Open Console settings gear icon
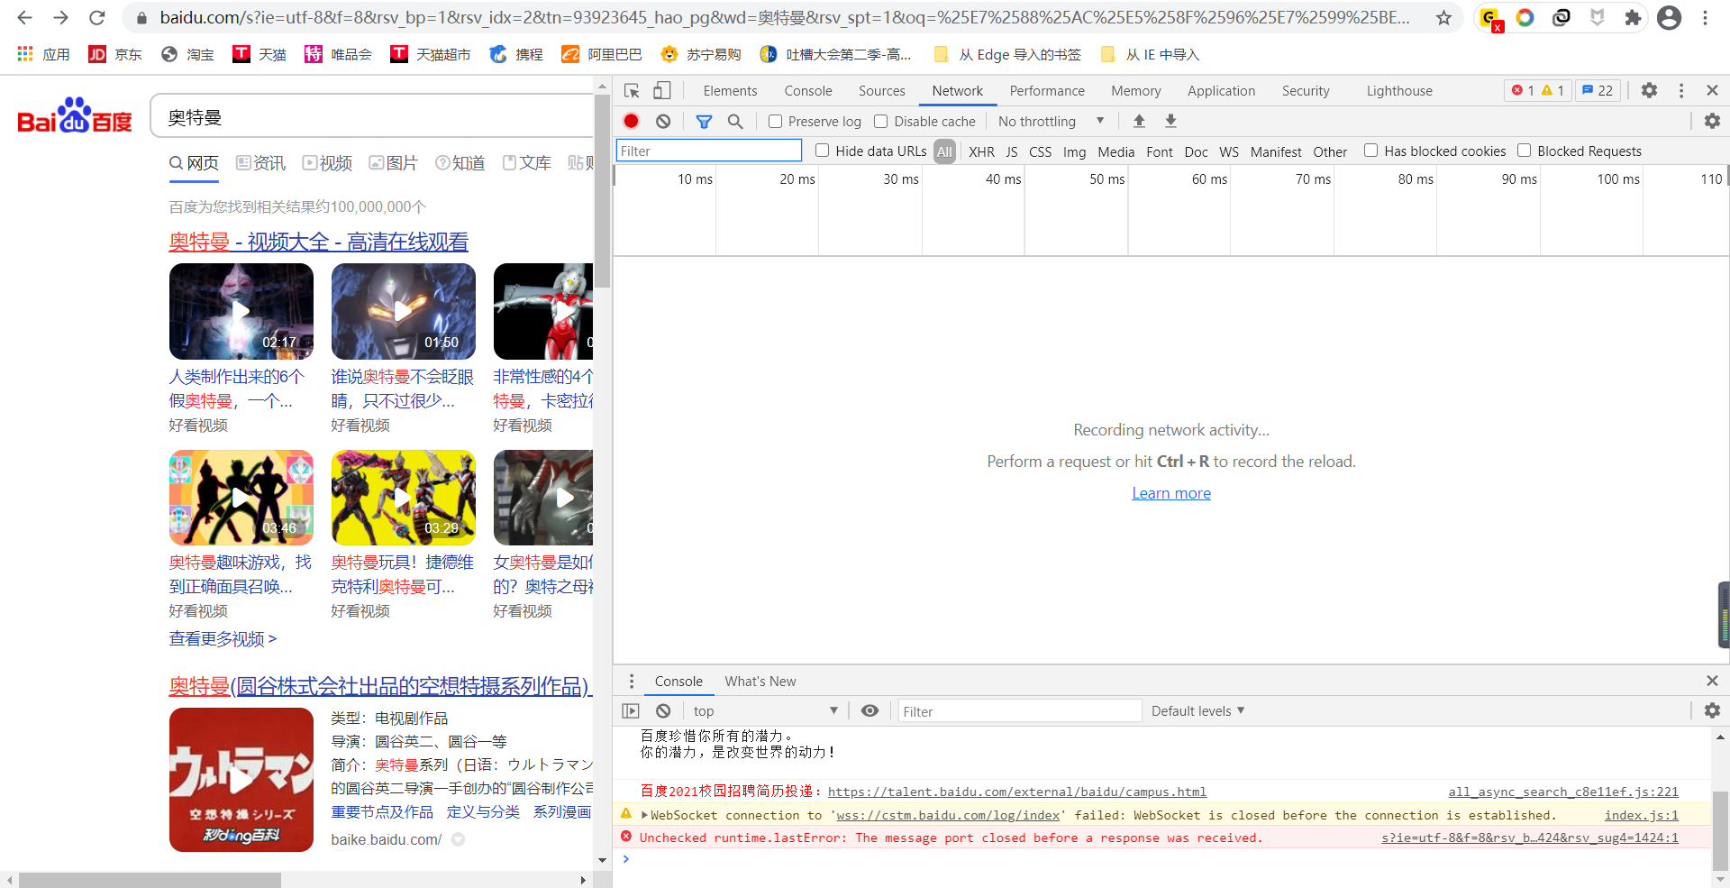The image size is (1730, 888). tap(1712, 710)
